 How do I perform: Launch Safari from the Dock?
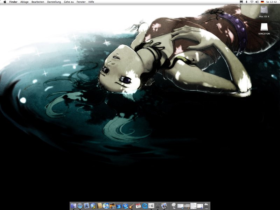point(80,206)
